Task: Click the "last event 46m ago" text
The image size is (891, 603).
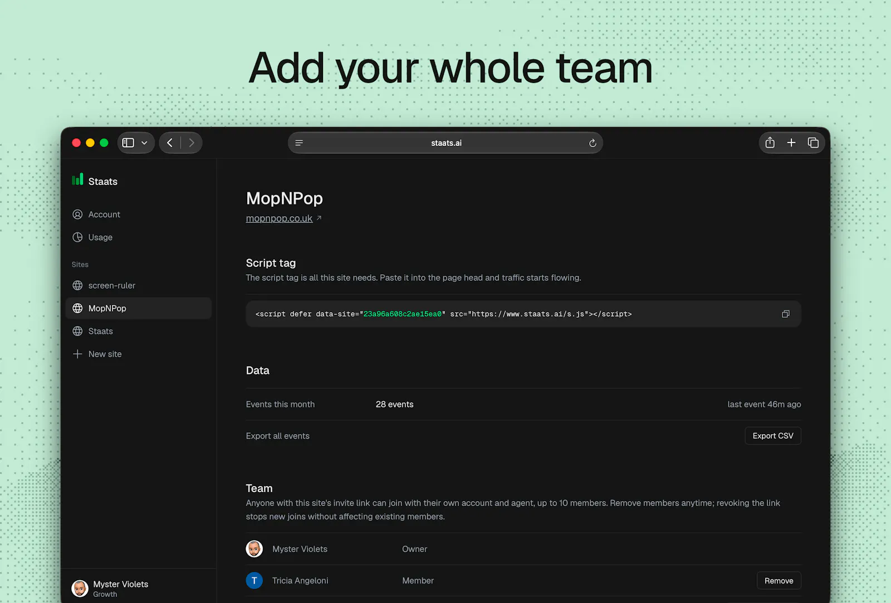Action: point(764,405)
